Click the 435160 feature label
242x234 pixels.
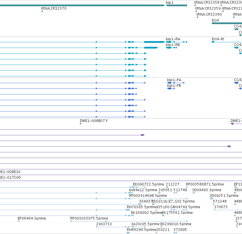[163, 207]
